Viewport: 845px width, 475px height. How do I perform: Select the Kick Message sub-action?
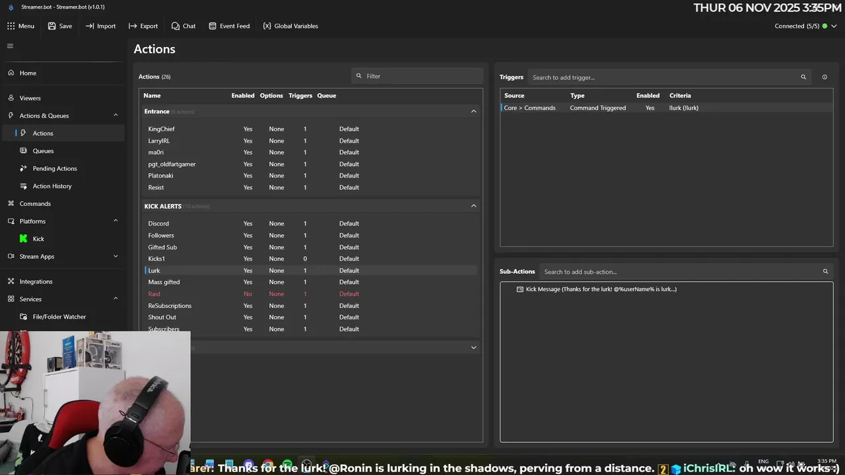click(601, 289)
